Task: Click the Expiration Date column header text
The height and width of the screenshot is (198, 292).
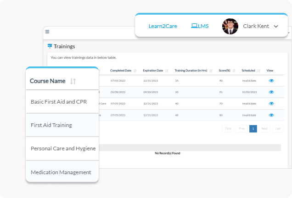Action: (x=153, y=71)
